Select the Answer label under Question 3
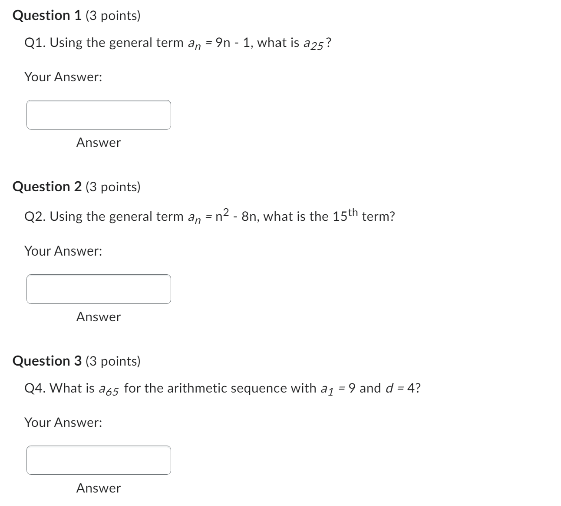This screenshot has width=561, height=506. tap(98, 488)
